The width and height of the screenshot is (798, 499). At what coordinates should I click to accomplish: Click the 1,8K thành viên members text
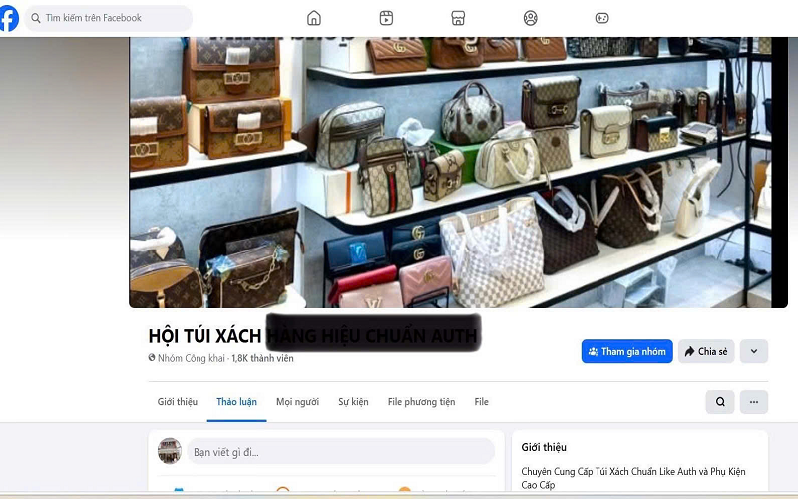[x=262, y=358]
